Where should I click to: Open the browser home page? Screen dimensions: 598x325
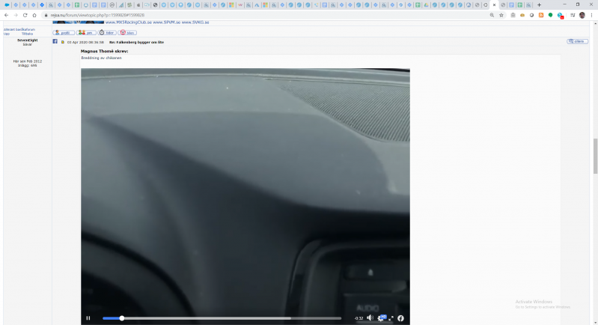pos(34,15)
